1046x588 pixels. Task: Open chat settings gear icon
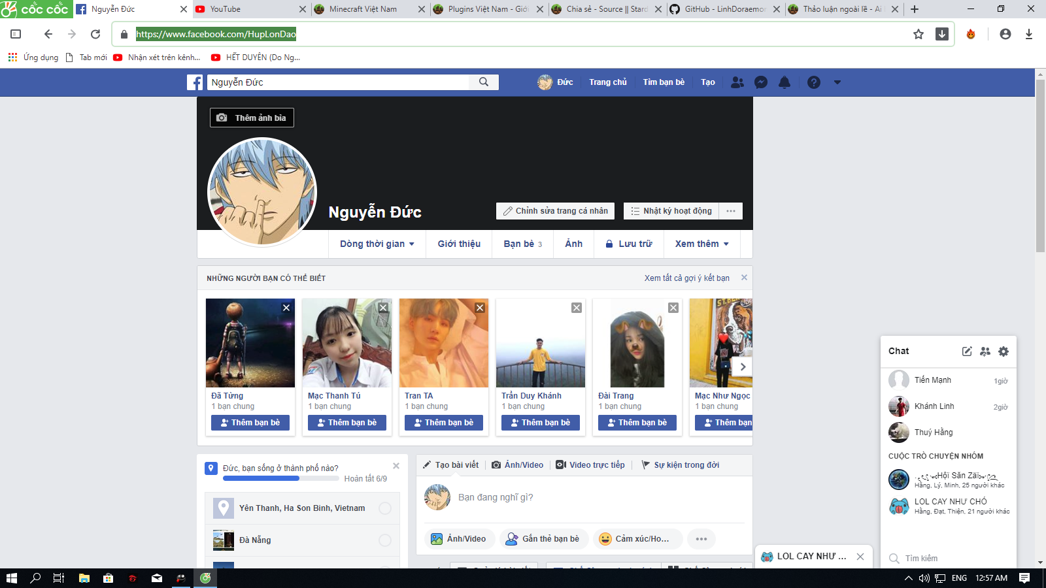coord(1004,351)
